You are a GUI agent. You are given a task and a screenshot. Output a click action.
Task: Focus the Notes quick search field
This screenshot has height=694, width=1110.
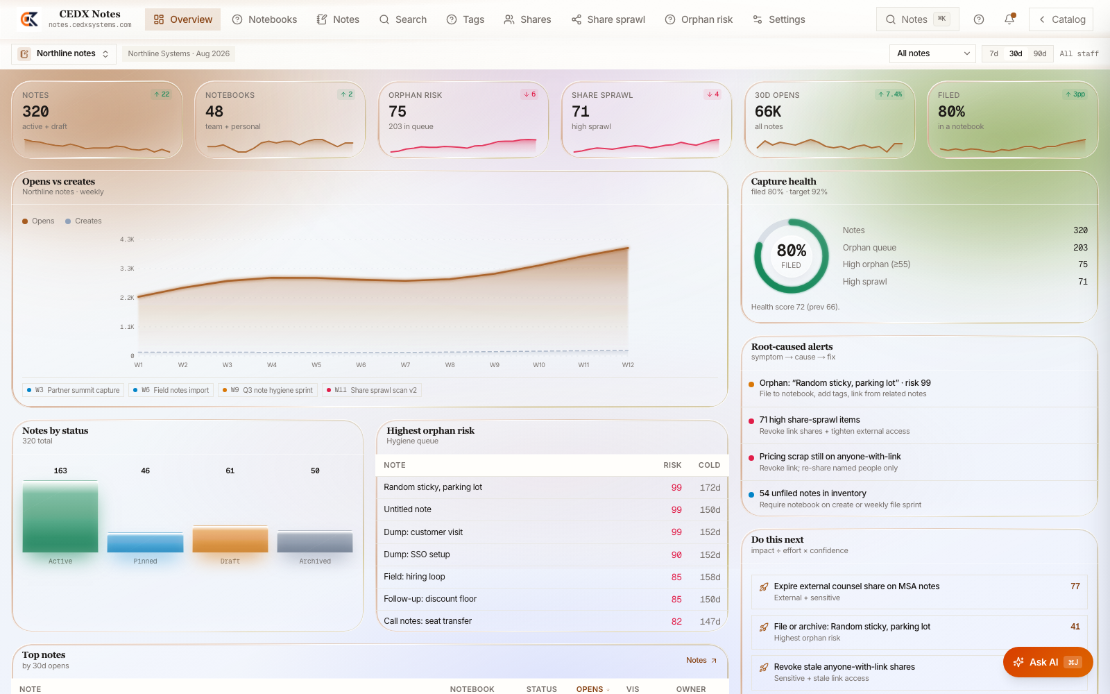[917, 19]
